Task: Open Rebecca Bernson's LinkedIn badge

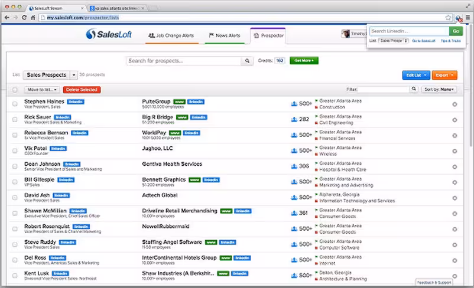Action: (x=80, y=133)
